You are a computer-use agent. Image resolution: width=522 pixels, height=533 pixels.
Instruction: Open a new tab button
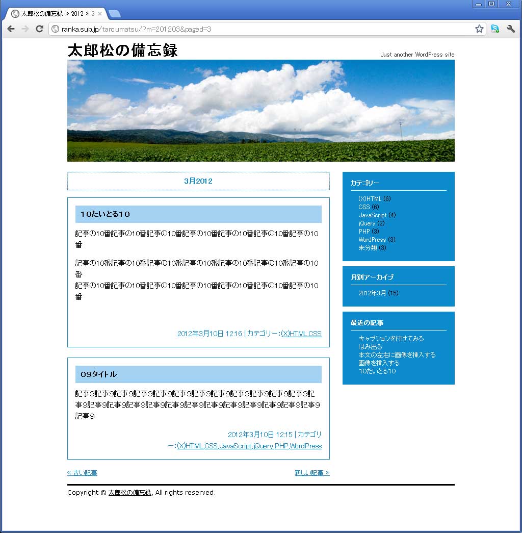pos(115,14)
